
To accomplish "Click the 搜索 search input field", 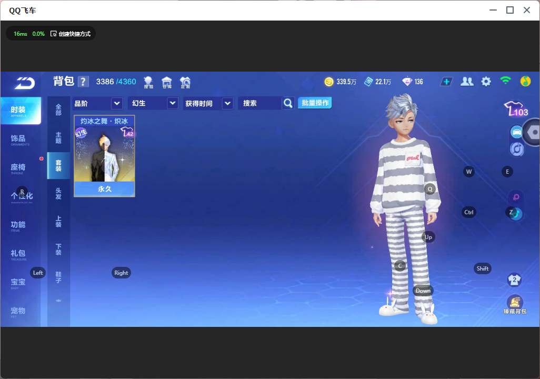I will coord(260,103).
